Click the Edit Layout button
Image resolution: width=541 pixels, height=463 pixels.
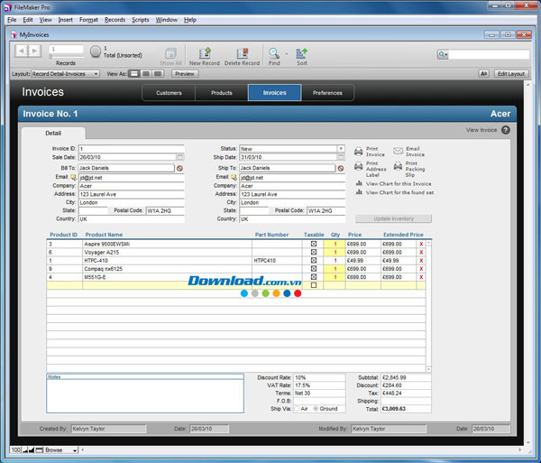click(511, 74)
